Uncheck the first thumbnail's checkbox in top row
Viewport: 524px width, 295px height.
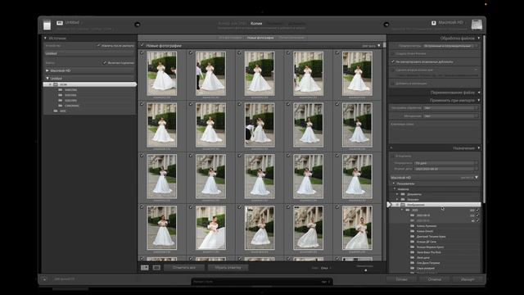(x=142, y=52)
